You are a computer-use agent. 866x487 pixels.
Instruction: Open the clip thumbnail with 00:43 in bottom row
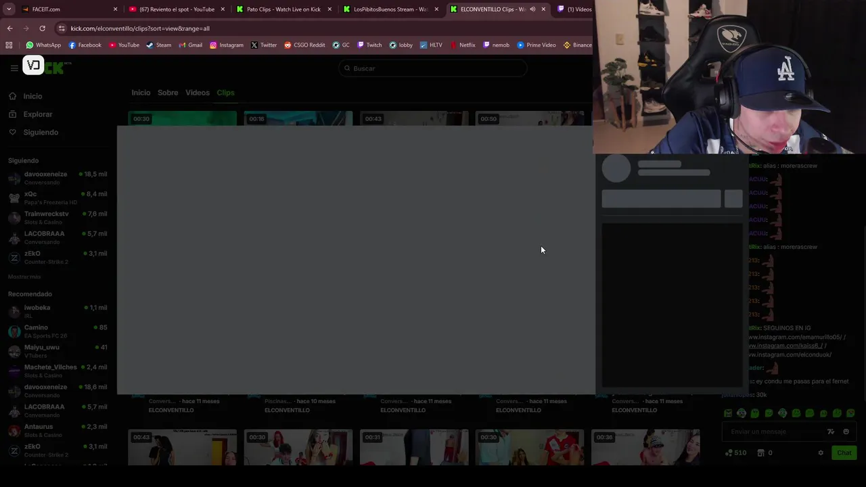coord(183,448)
